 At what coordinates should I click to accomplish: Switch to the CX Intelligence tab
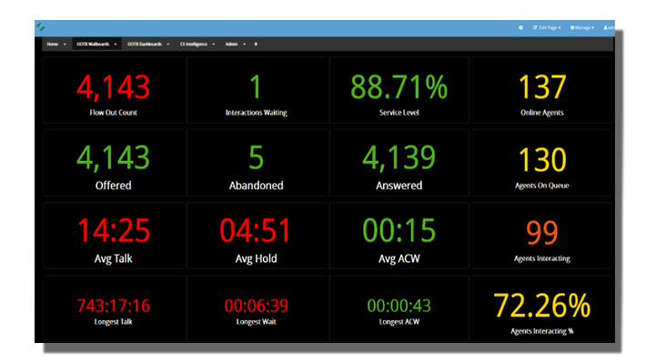click(193, 44)
